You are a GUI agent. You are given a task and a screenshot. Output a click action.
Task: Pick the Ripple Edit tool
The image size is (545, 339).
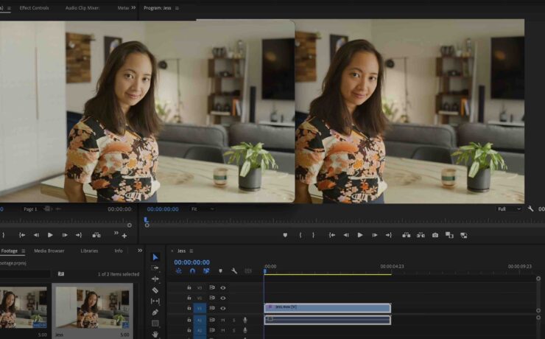[x=155, y=279]
